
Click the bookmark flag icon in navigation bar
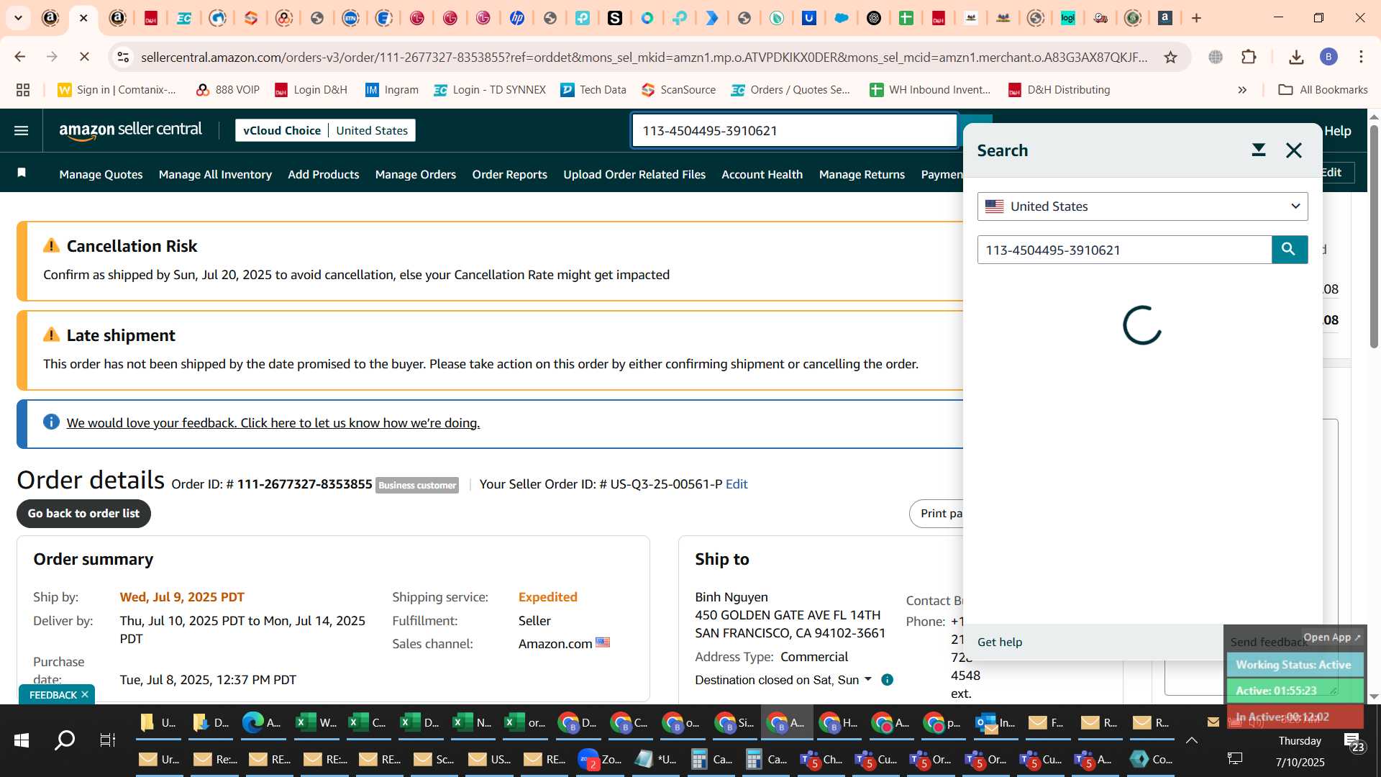click(x=22, y=173)
